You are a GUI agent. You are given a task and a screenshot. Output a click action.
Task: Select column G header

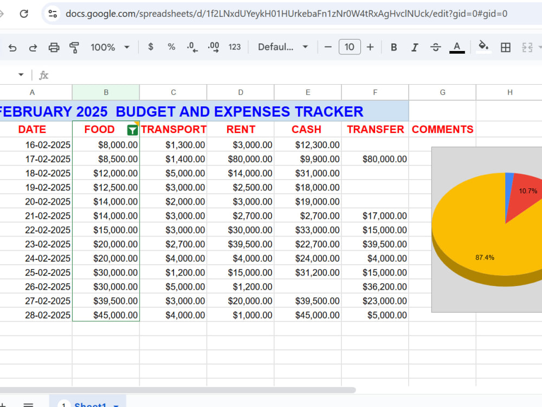[442, 92]
